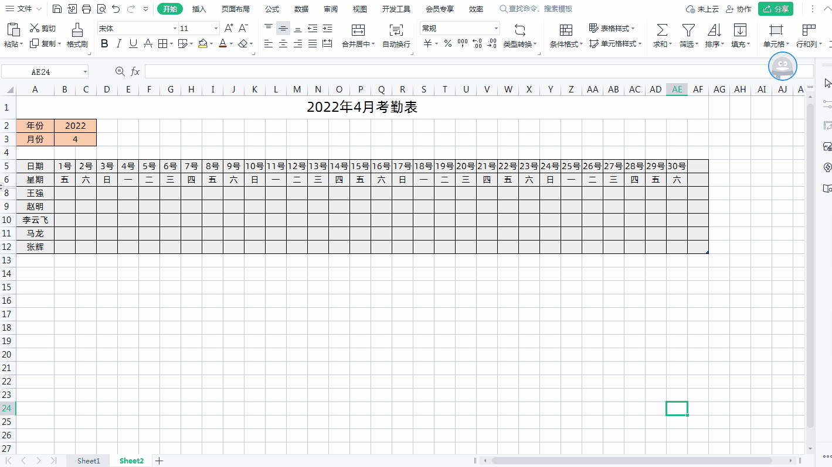Click the formula bar input field
The height and width of the screenshot is (467, 832).
click(478, 71)
